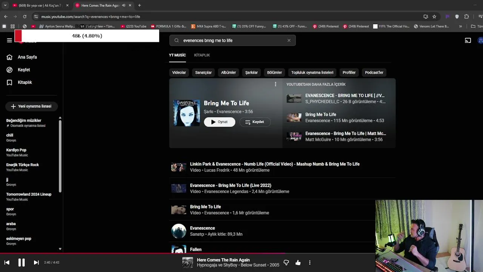Filter results by Sanatçılar

tap(203, 73)
